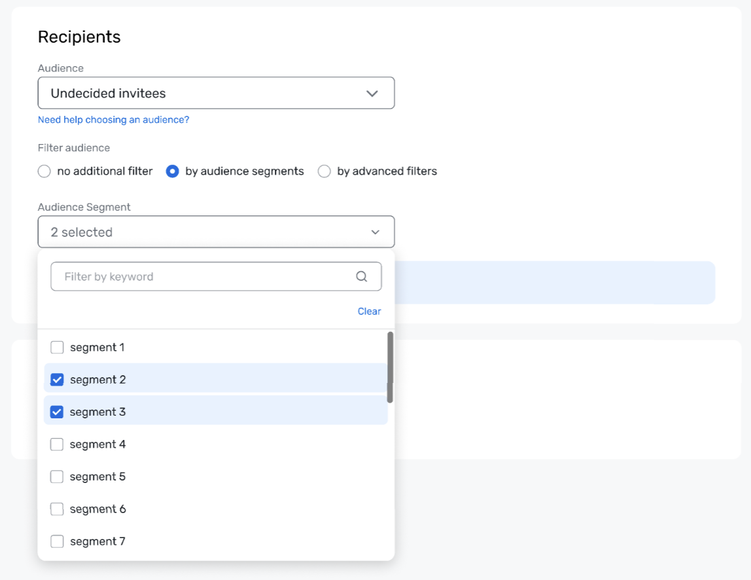
Task: Focus the 'Filter by keyword' search field
Action: click(x=216, y=276)
